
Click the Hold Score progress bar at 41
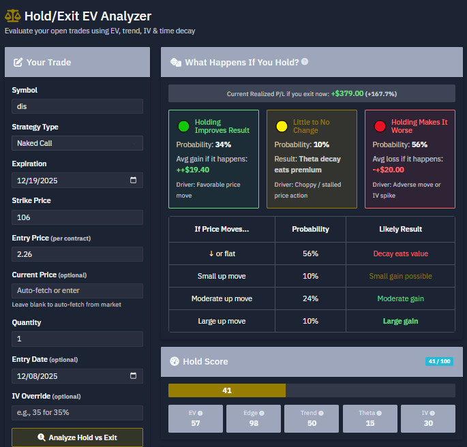click(x=312, y=390)
